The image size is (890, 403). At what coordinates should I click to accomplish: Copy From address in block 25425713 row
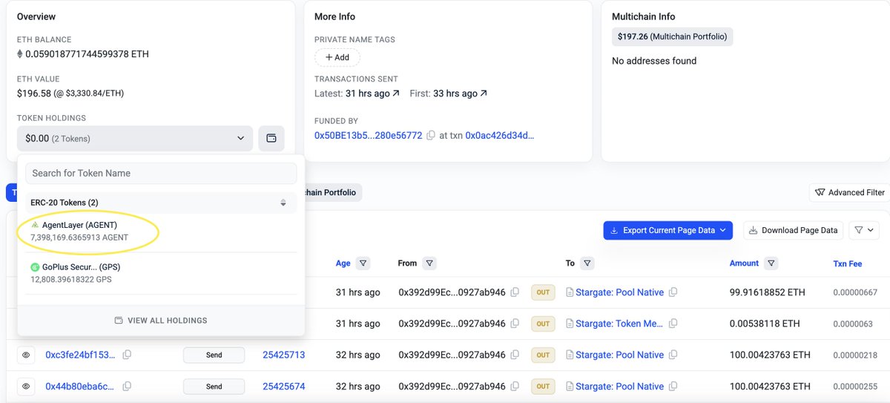point(515,355)
